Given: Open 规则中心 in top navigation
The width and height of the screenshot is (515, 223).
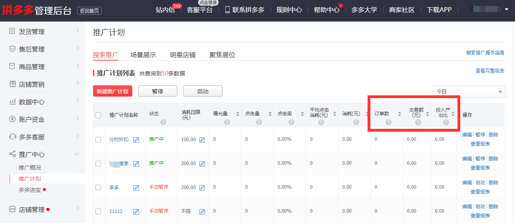Looking at the screenshot, I should [289, 10].
